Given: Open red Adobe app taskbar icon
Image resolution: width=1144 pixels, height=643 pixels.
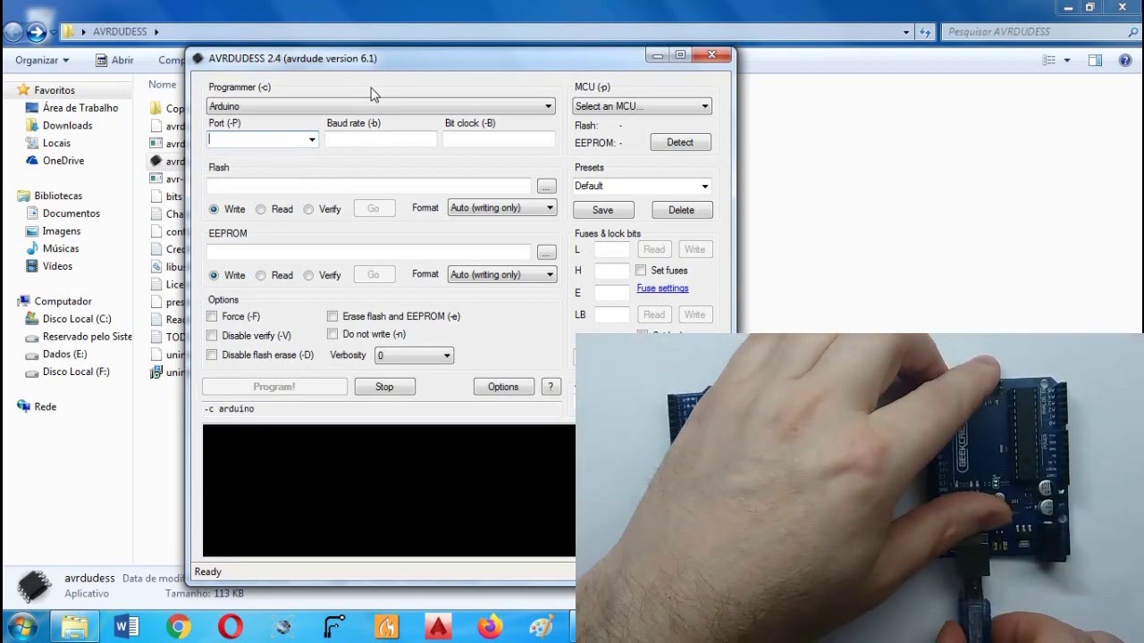Looking at the screenshot, I should (x=438, y=627).
